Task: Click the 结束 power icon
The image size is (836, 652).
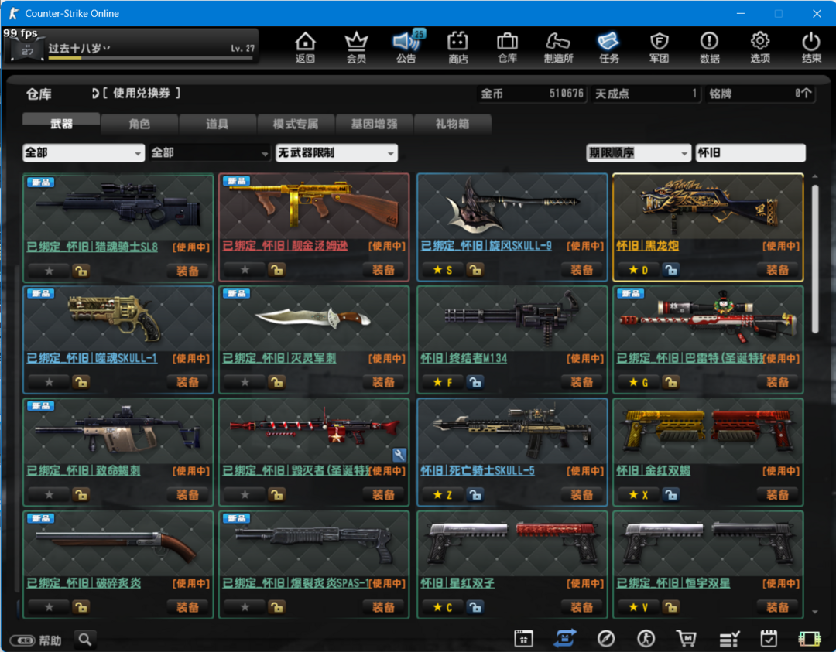Action: point(811,47)
